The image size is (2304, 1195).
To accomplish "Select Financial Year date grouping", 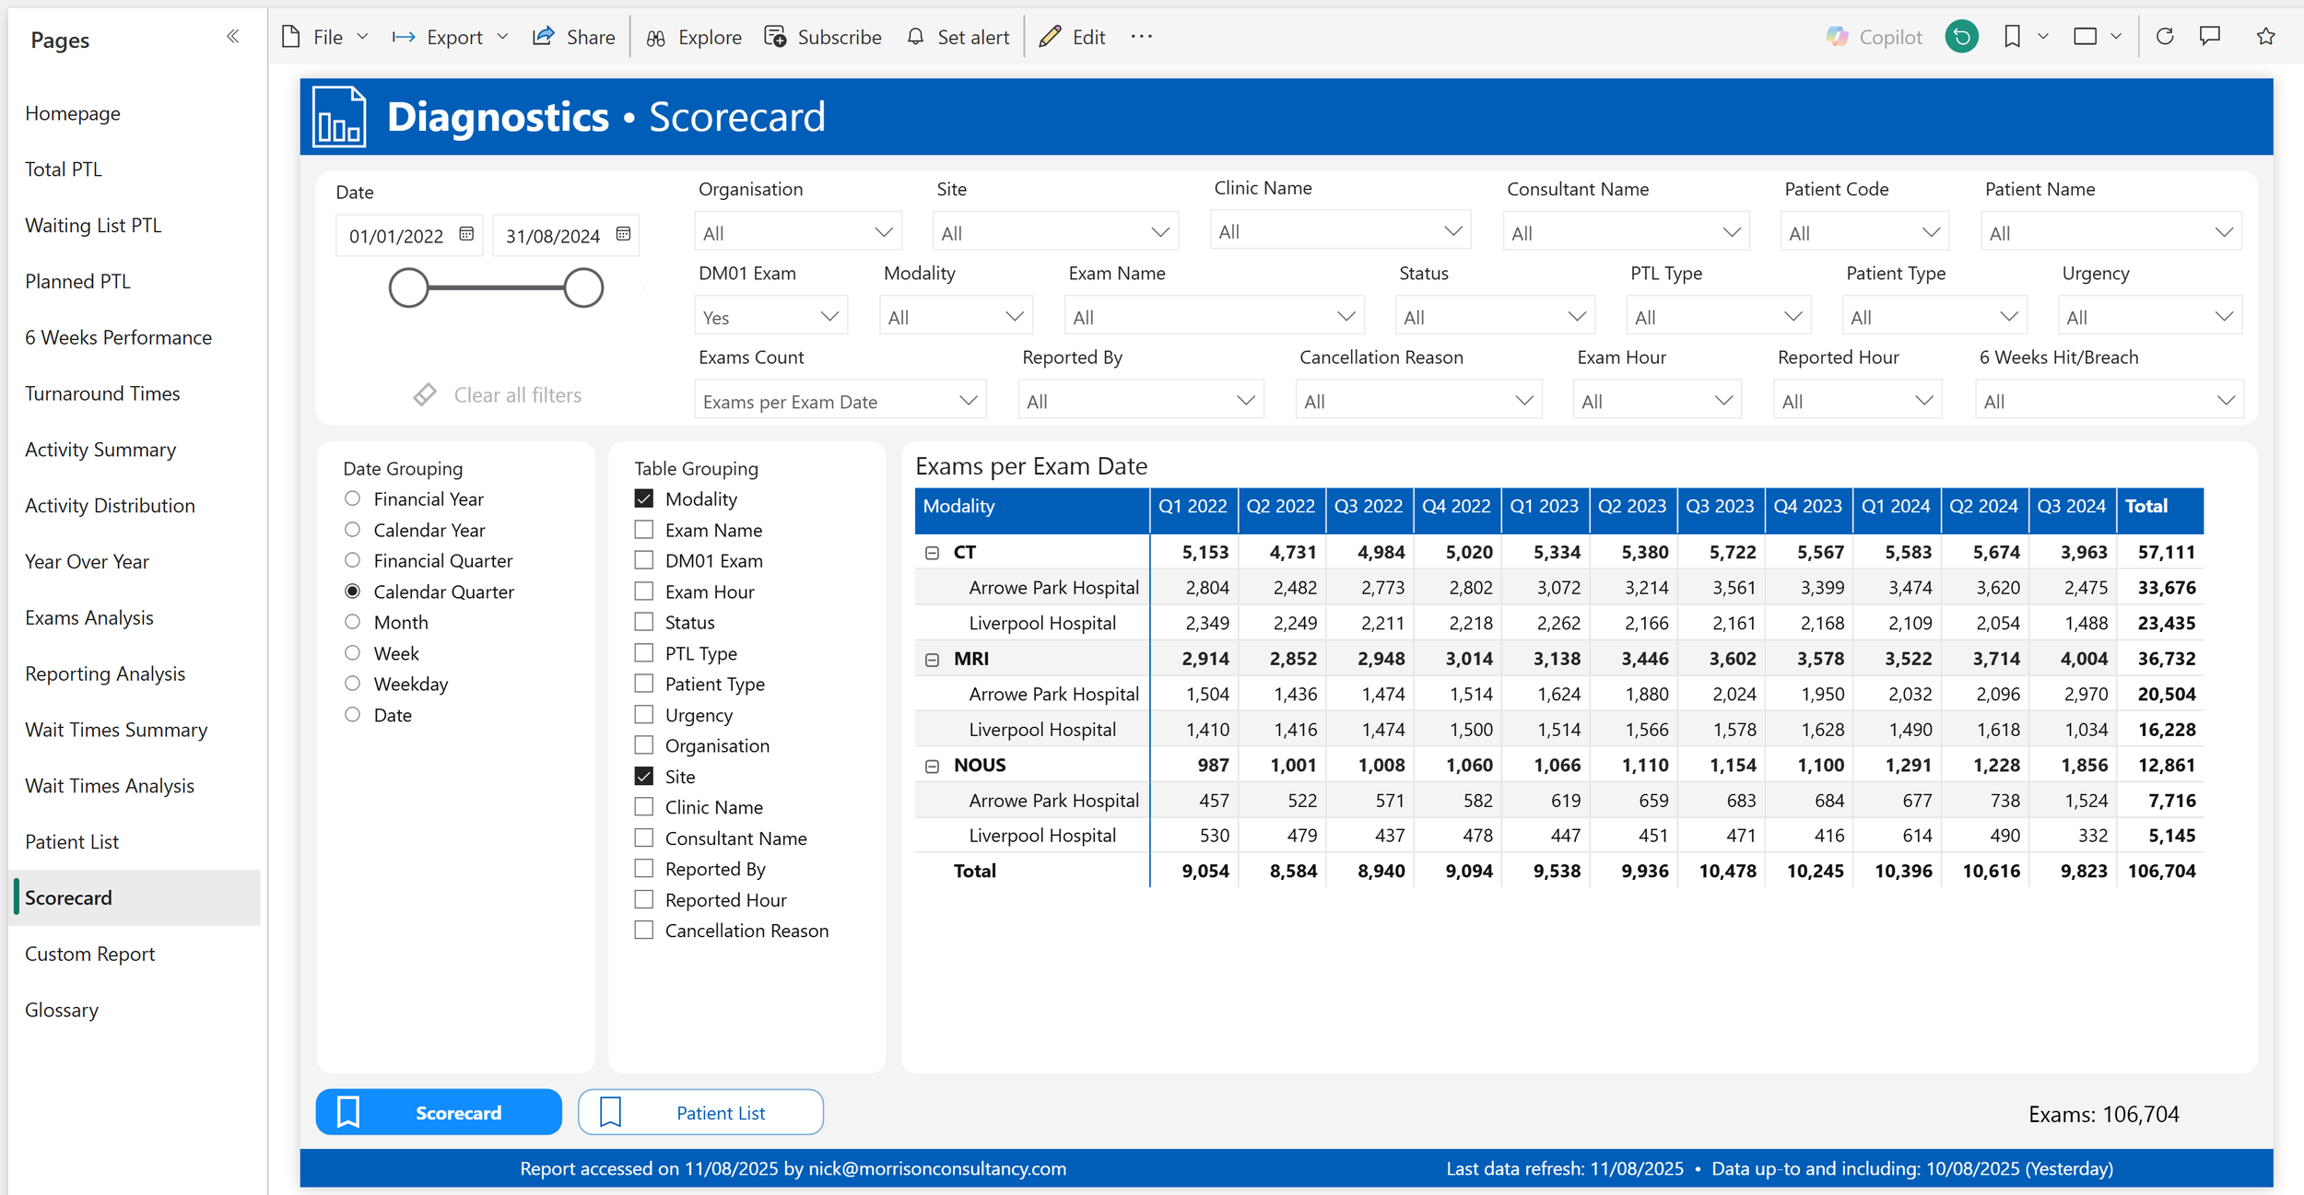I will click(x=352, y=498).
